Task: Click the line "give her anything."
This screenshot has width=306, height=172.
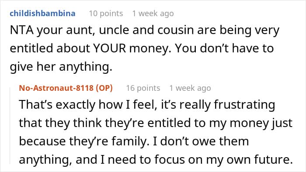Action: coord(61,67)
